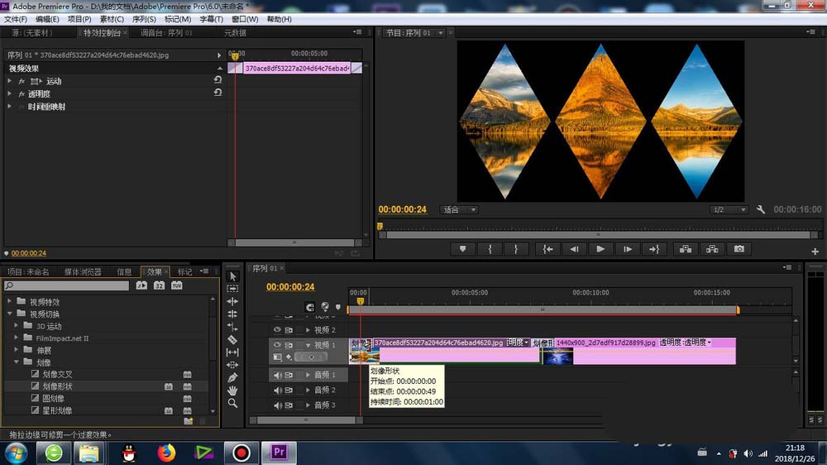This screenshot has height=465, width=827.
Task: Open the 1/2 playback resolution dropdown
Action: pyautogui.click(x=729, y=209)
